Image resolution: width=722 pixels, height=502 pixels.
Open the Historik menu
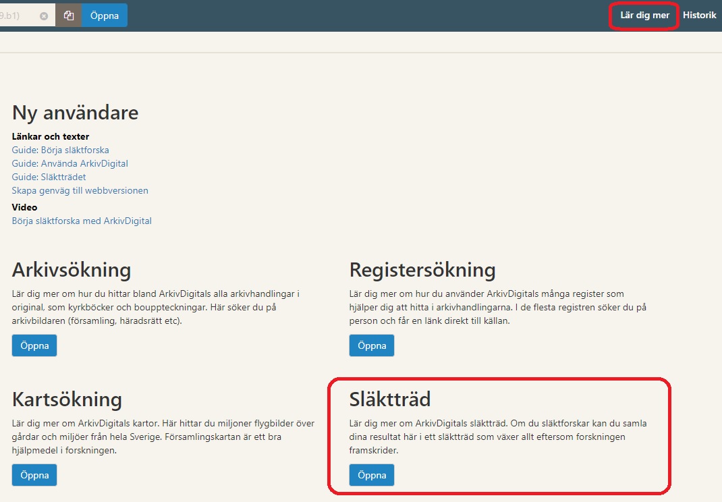[700, 16]
